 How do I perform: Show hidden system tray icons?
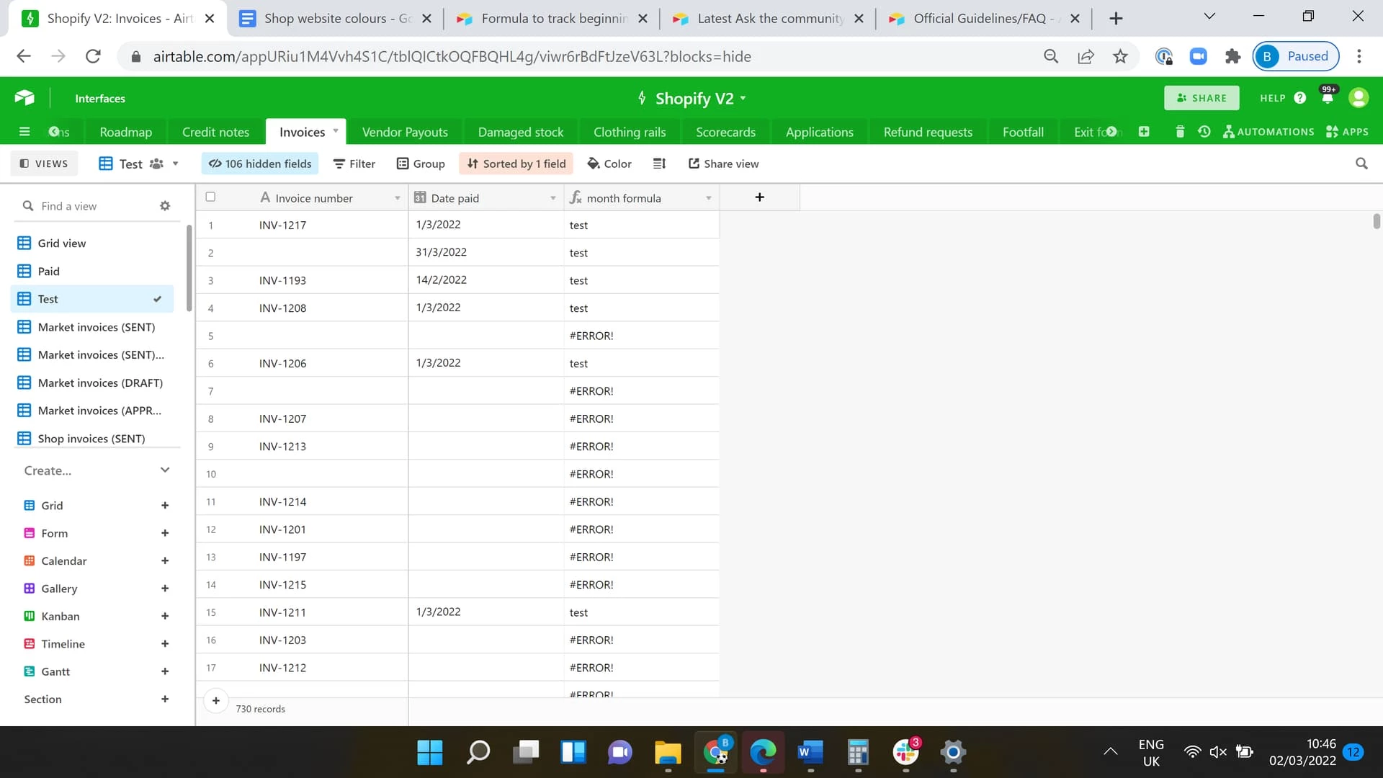1111,752
